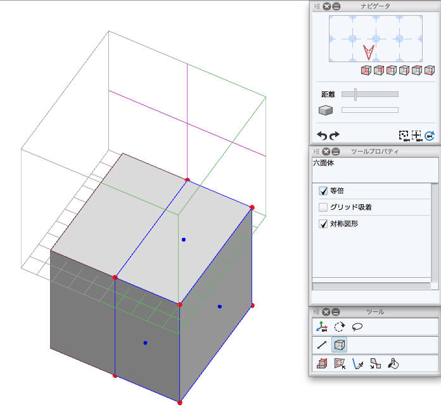Select the dashed-circle rotate tool

340,327
